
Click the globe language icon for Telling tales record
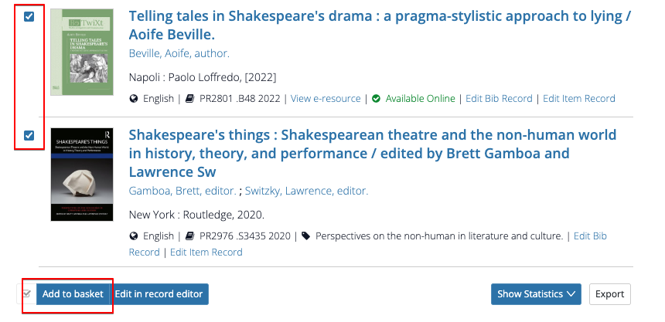134,99
